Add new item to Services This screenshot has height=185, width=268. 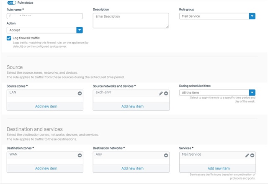pos(219,168)
